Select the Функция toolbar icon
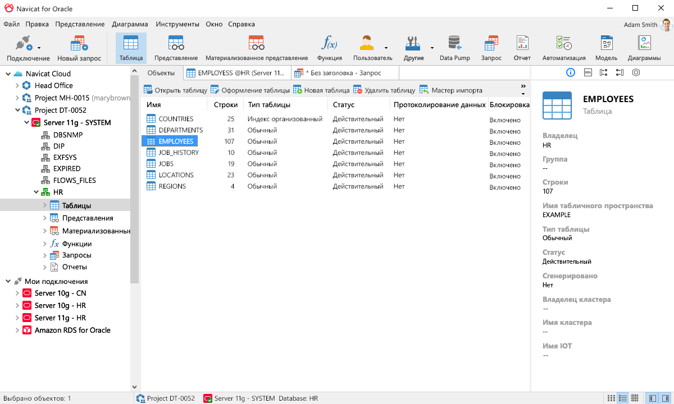The width and height of the screenshot is (674, 404). (x=329, y=48)
